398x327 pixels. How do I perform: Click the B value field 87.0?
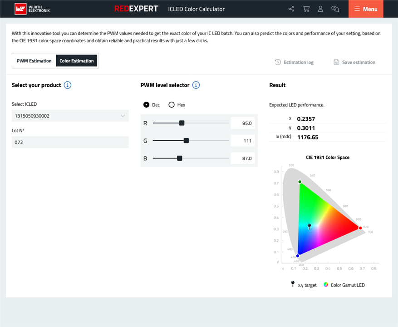(x=243, y=159)
